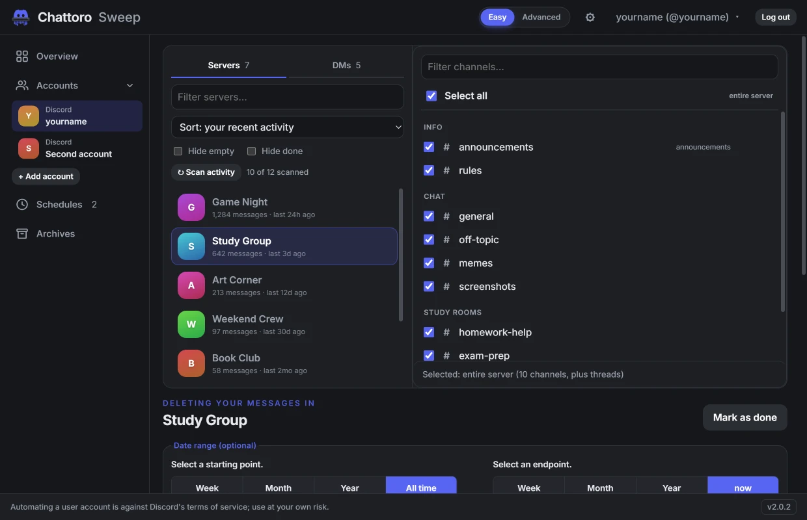Uncheck the rules channel checkbox
The width and height of the screenshot is (807, 520).
click(429, 171)
